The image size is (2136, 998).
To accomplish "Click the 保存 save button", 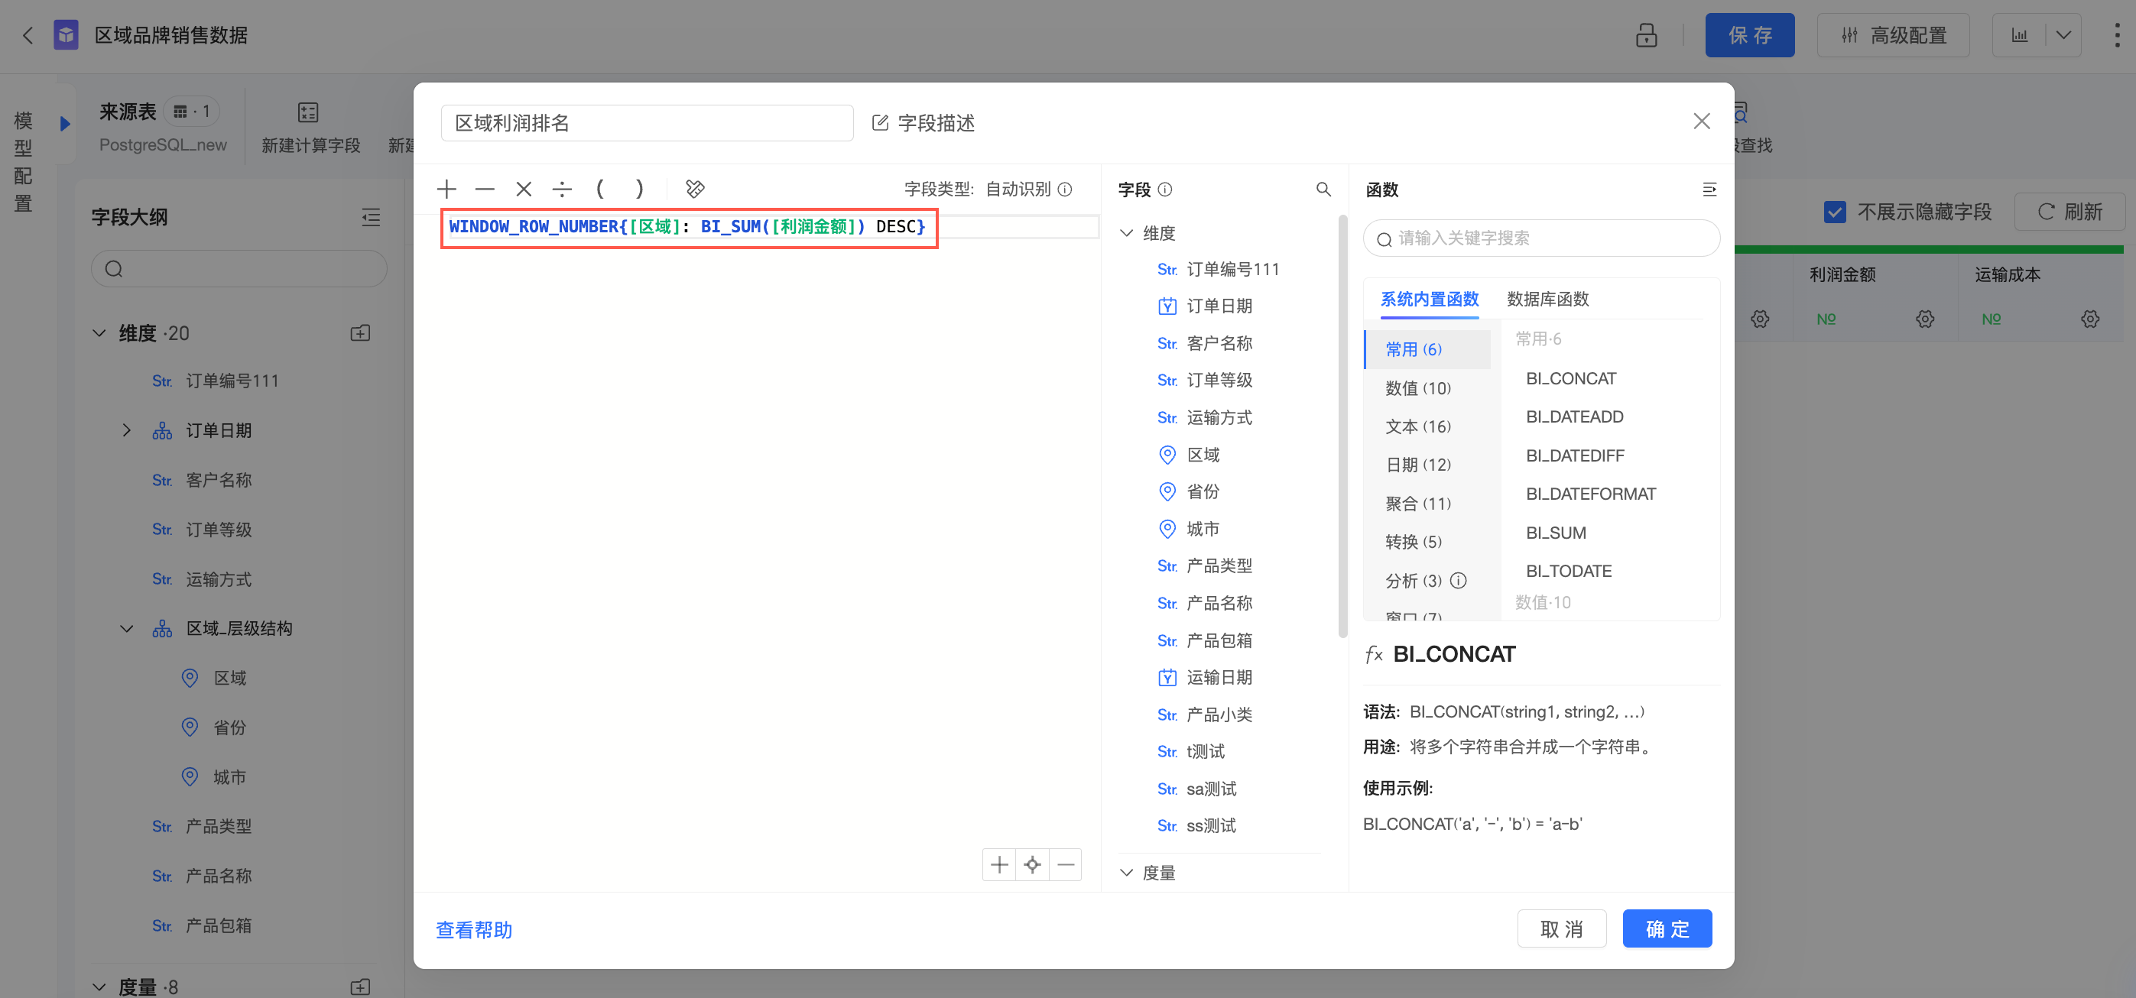I will [1750, 35].
